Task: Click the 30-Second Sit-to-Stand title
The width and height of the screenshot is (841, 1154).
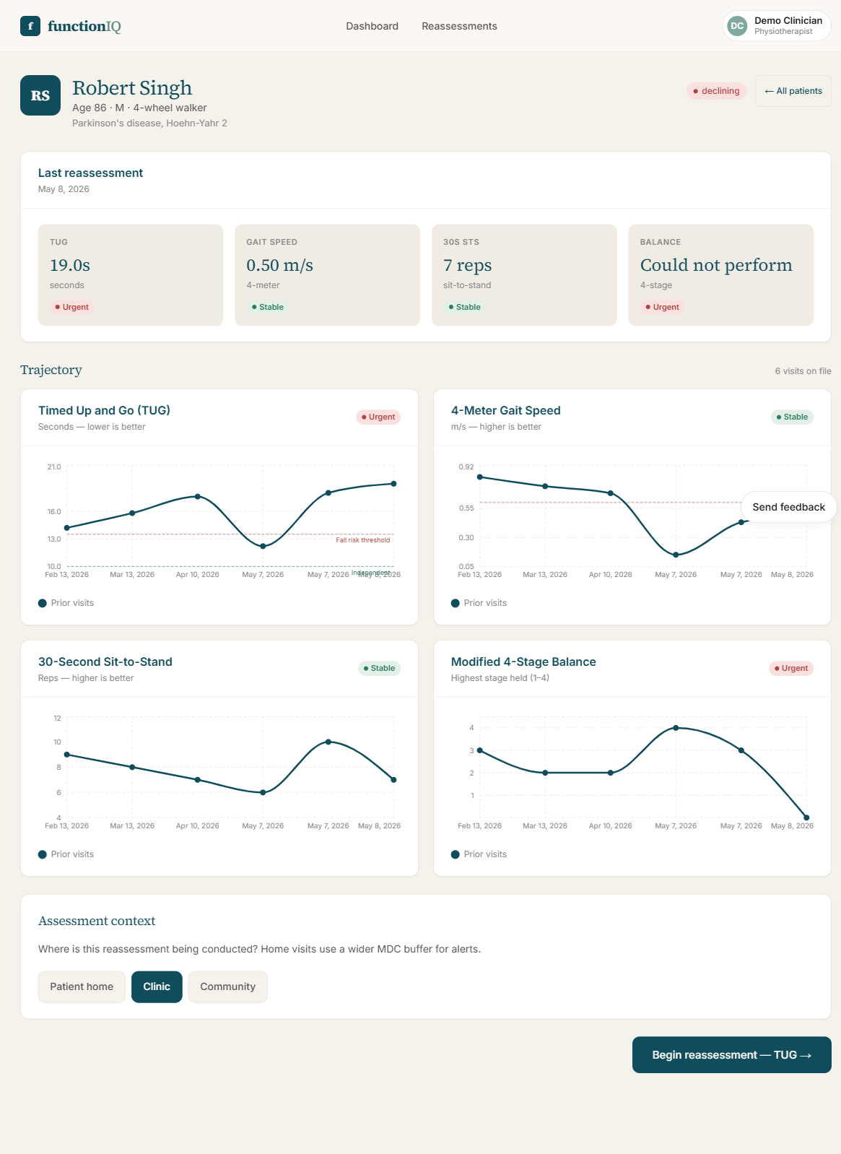Action: coord(105,661)
